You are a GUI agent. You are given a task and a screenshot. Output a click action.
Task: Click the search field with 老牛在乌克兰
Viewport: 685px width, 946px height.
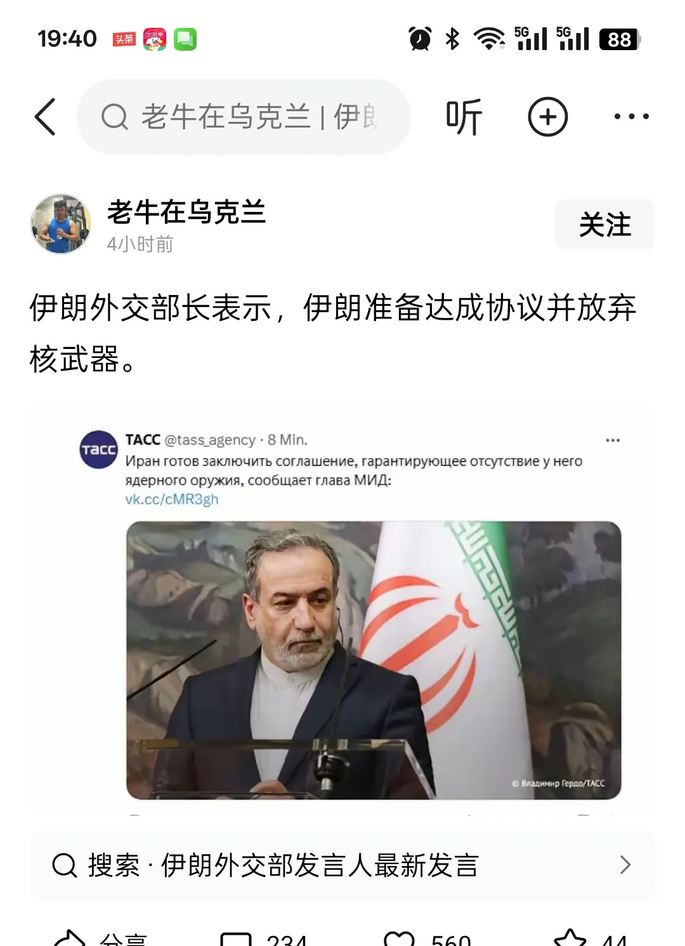point(243,117)
